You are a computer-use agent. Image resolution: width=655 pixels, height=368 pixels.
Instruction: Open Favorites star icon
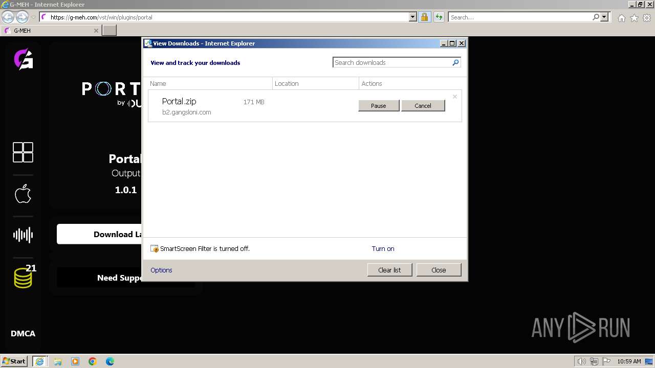[x=634, y=18]
